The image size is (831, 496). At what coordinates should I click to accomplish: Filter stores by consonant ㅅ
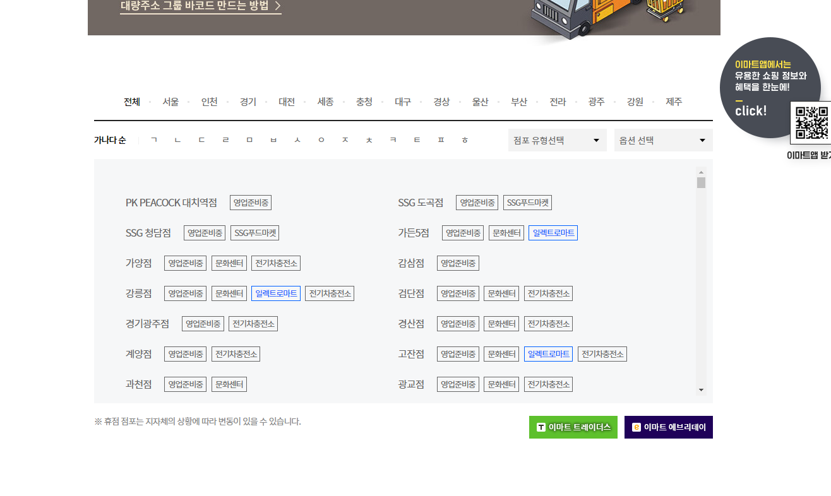297,140
